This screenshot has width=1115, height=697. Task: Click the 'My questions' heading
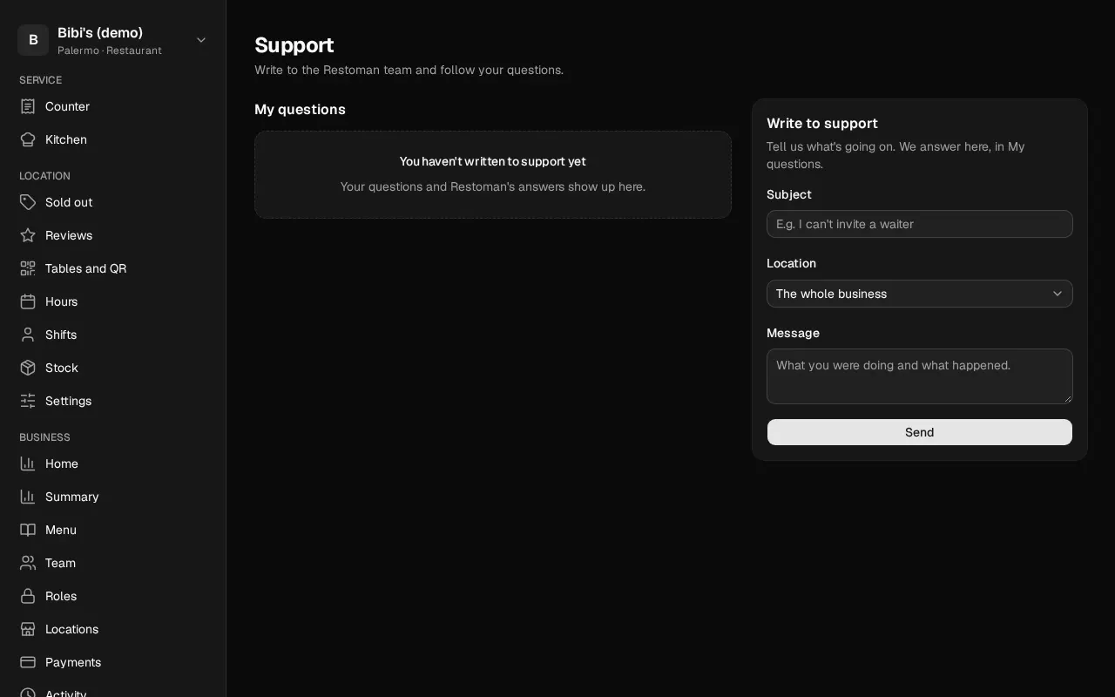point(300,109)
